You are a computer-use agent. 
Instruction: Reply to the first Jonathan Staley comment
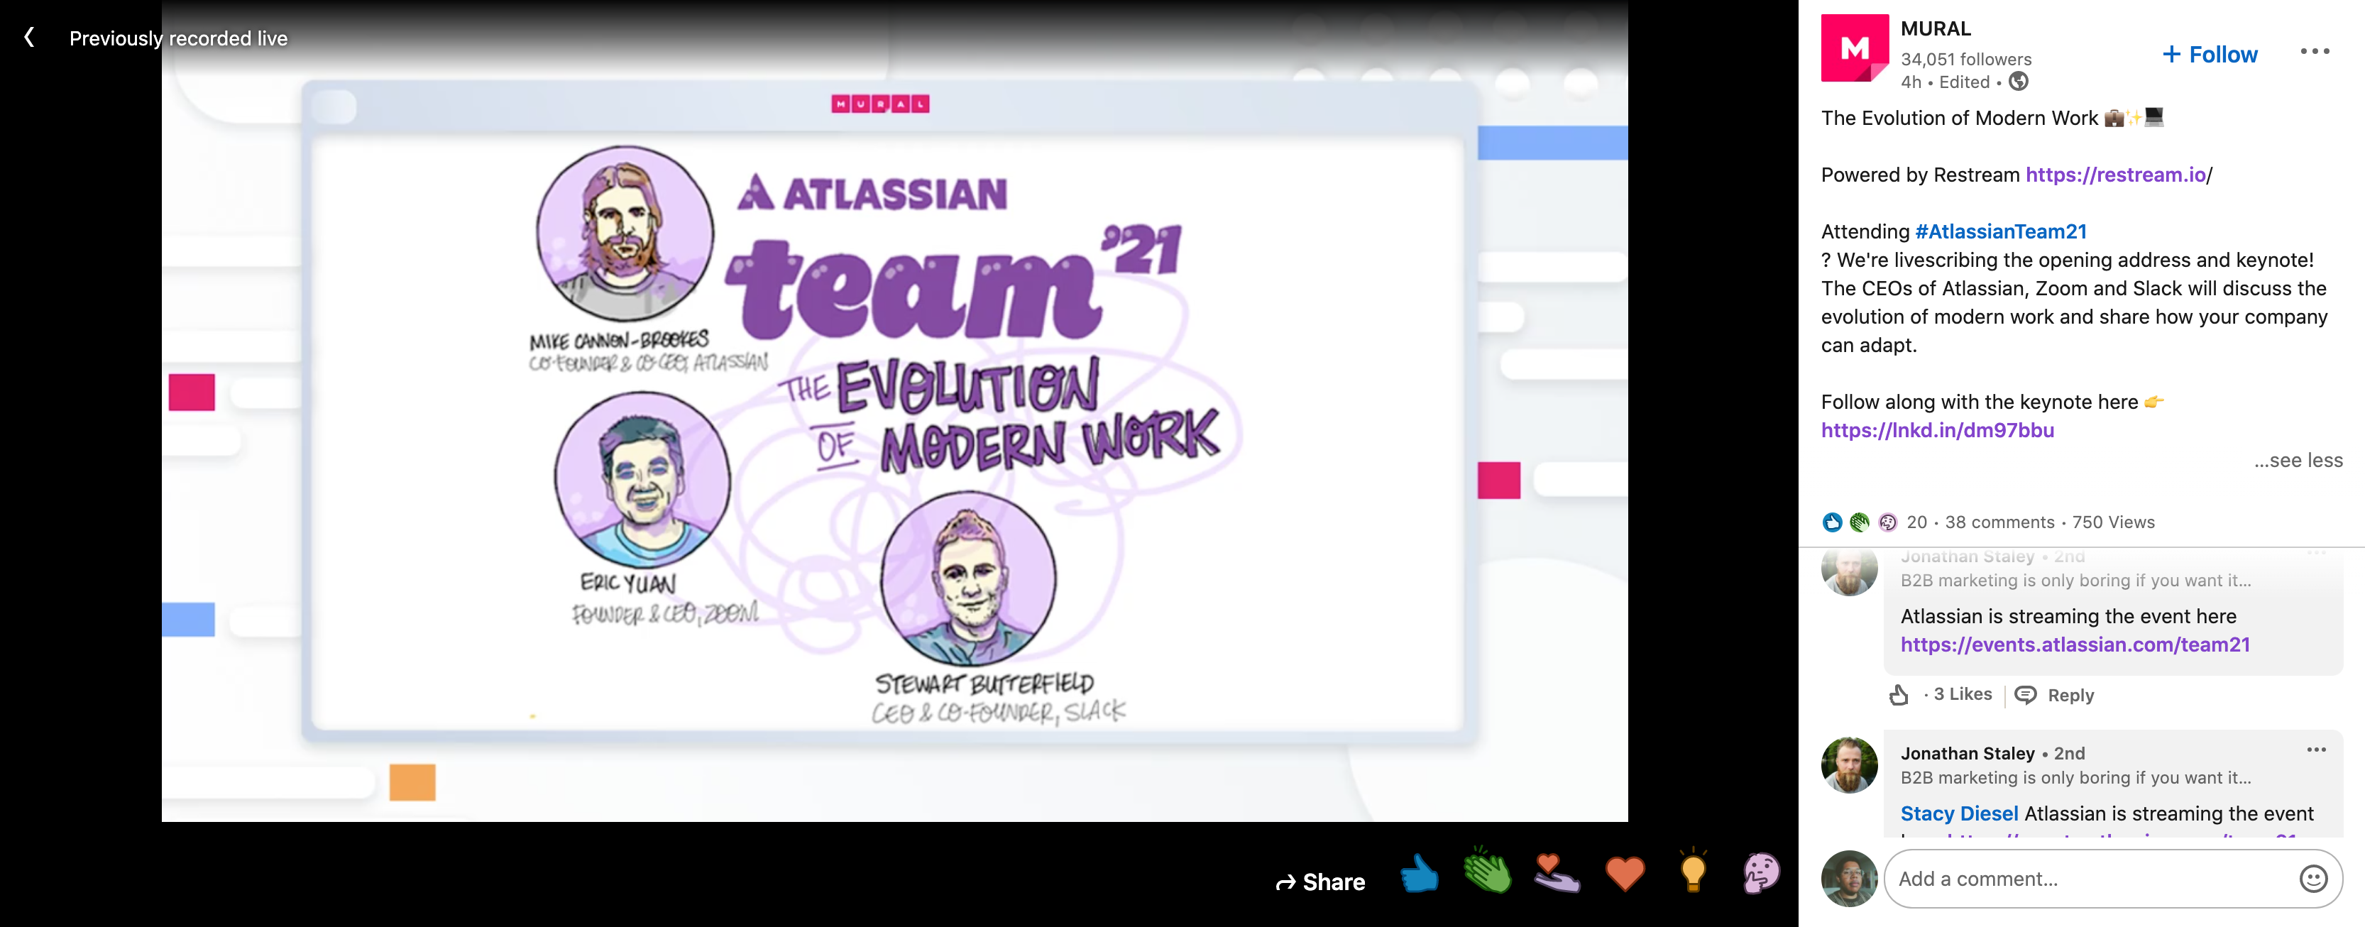tap(2055, 695)
